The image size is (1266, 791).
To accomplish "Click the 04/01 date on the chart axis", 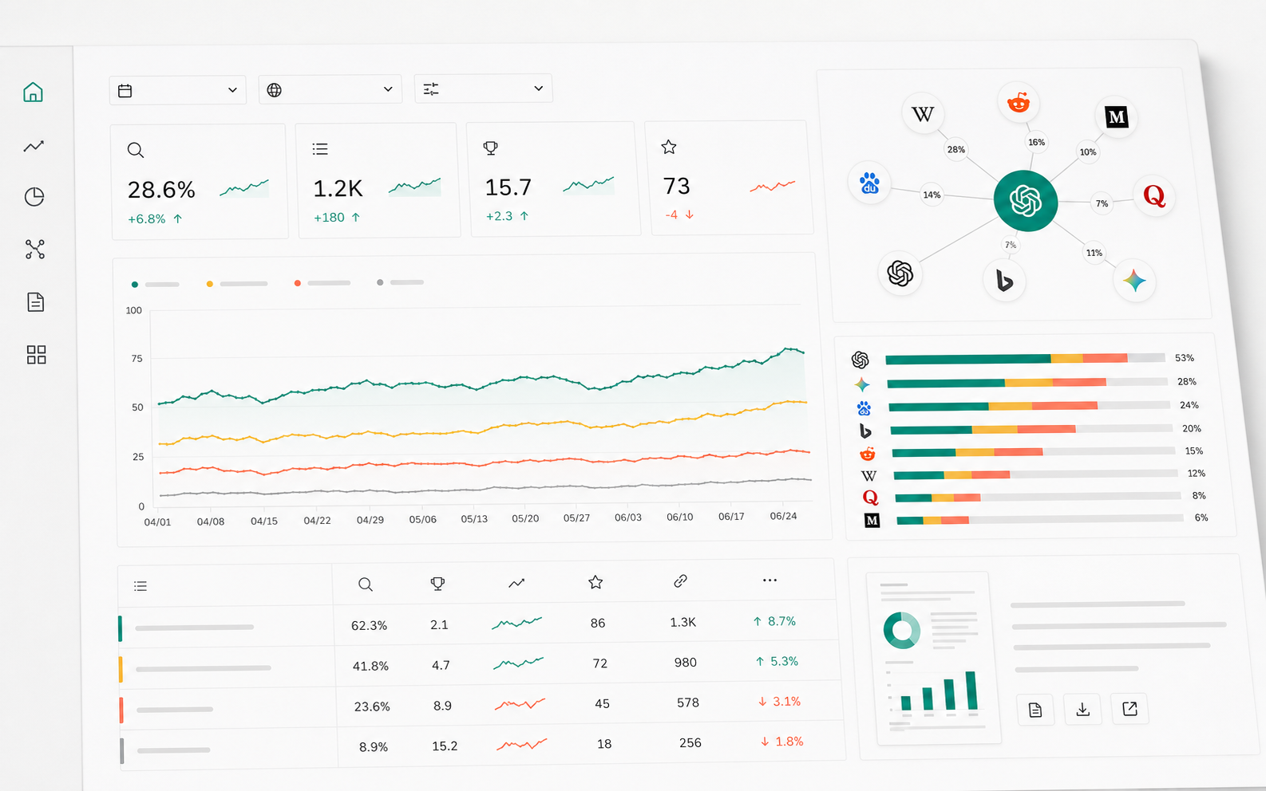I will click(x=157, y=522).
